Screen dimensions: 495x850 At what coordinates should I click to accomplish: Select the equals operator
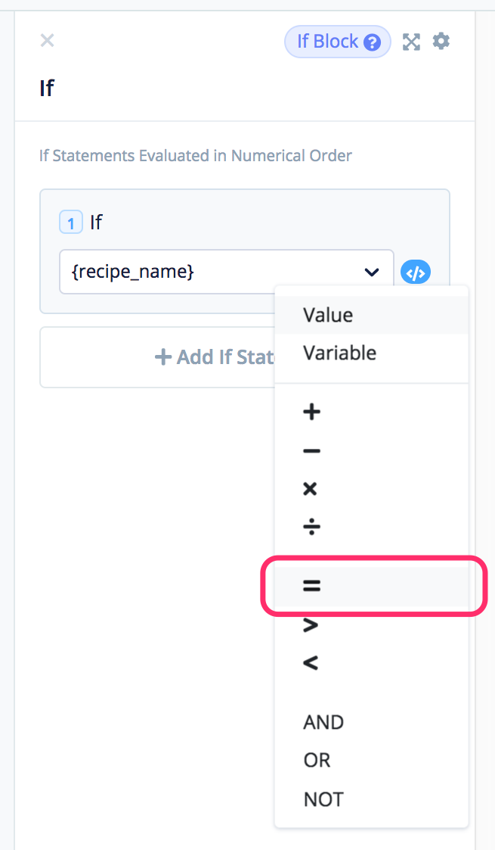[311, 585]
